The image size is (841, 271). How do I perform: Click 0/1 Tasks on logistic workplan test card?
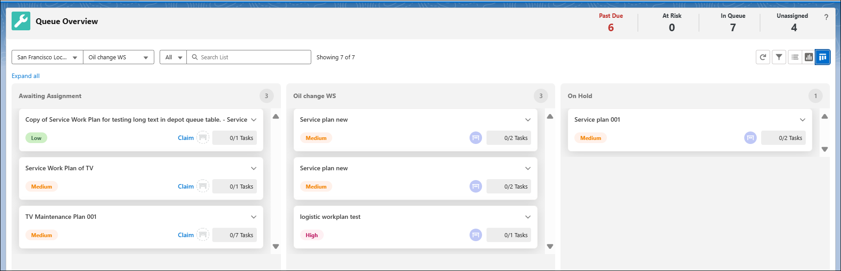pyautogui.click(x=509, y=235)
